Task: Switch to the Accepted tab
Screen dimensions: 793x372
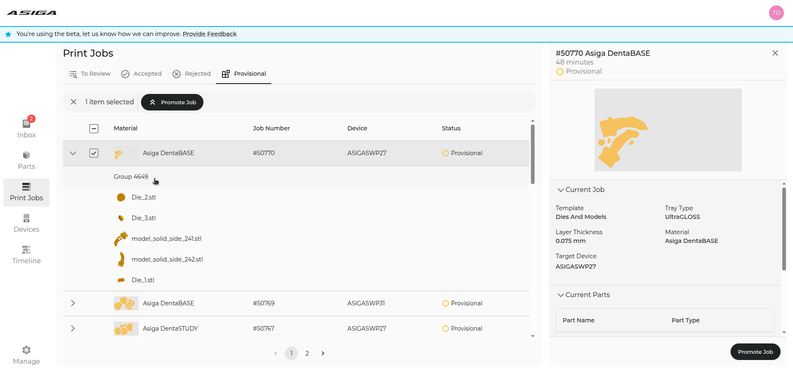Action: pos(141,74)
